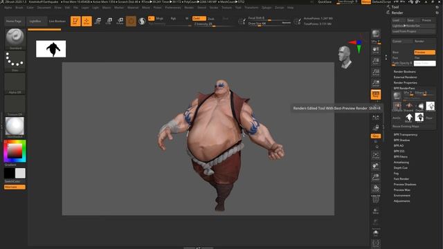The width and height of the screenshot is (443, 249).
Task: Click the Actual size icon
Action: click(x=376, y=72)
